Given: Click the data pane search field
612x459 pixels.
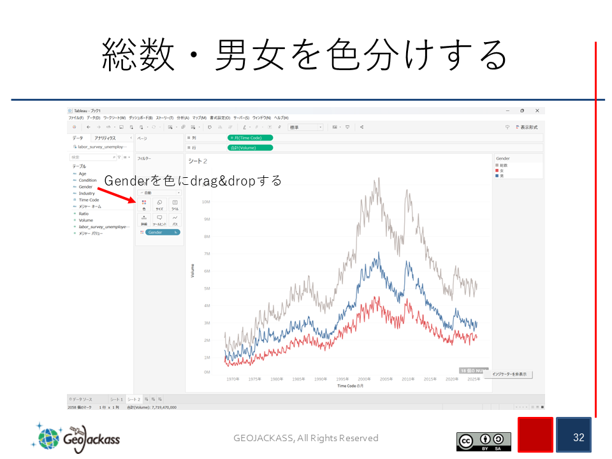Looking at the screenshot, I should coord(91,157).
